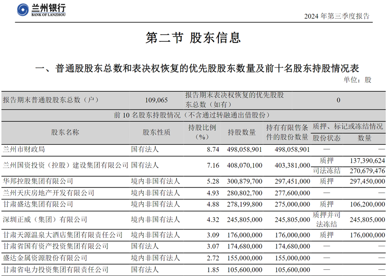
Task: Select the shareholder 盛达金属资源股份有限公司
Action: 45,258
